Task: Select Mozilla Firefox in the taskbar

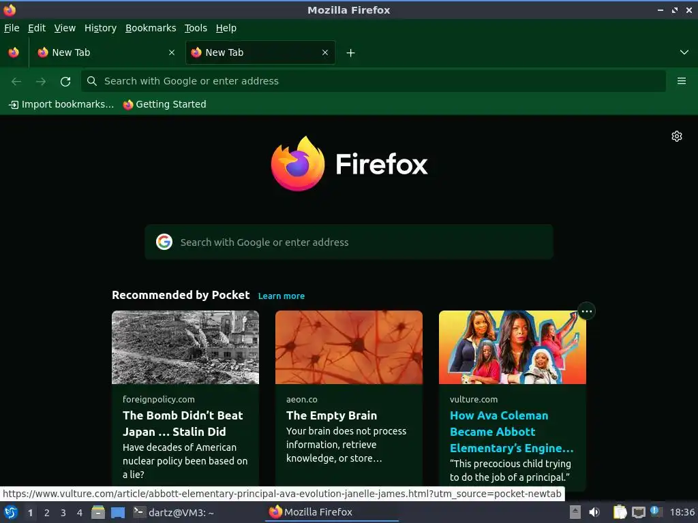Action: pos(332,512)
